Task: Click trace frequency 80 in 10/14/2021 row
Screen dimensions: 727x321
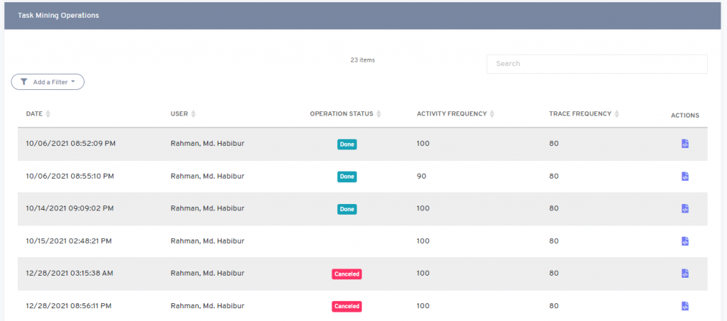Action: point(554,208)
